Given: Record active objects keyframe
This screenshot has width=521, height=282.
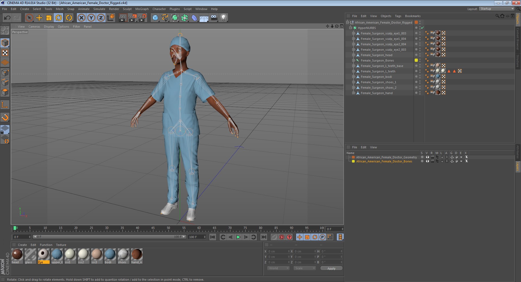Looking at the screenshot, I should tap(274, 237).
